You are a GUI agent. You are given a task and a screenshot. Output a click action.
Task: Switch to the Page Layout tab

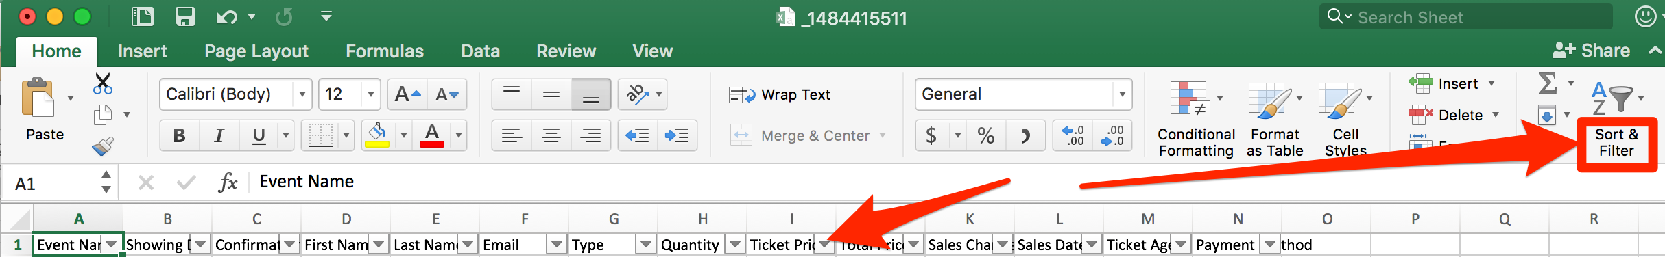click(x=256, y=51)
